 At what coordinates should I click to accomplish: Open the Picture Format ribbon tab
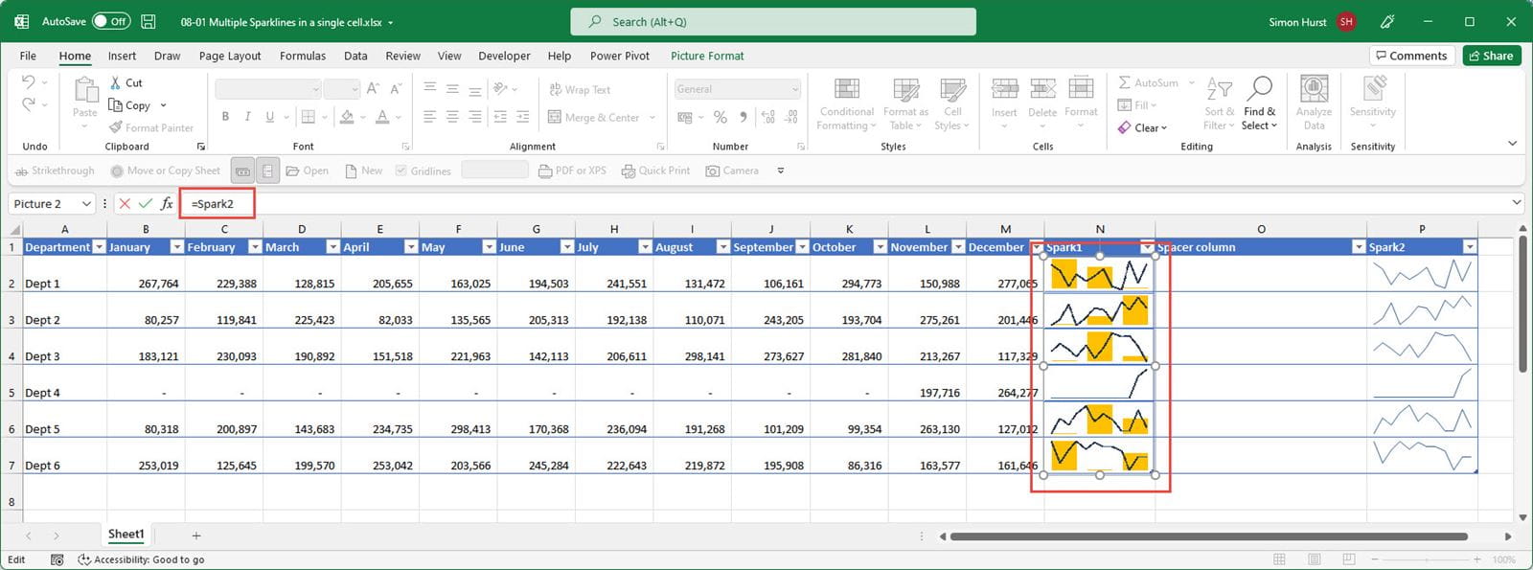pos(707,56)
